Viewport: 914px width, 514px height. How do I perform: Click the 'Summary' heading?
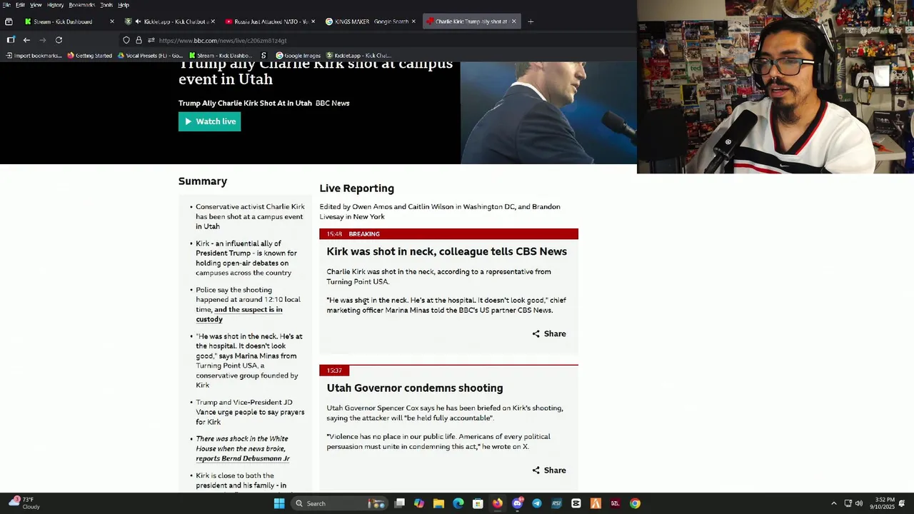click(x=203, y=181)
